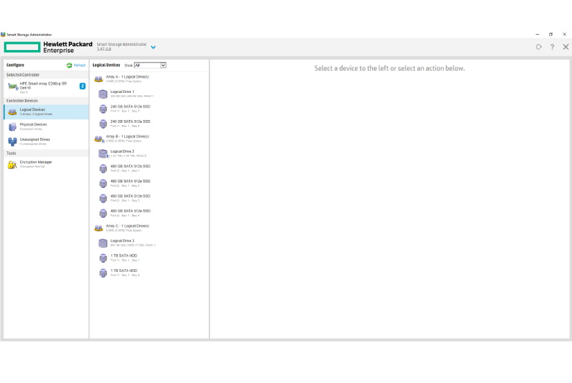Select Logical Devices in Controller Devices
572x383 pixels.
46,112
